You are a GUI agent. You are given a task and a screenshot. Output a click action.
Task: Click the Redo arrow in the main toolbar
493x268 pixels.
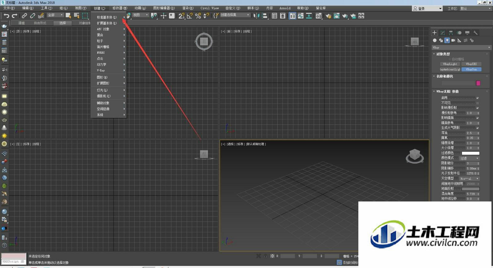(x=14, y=16)
